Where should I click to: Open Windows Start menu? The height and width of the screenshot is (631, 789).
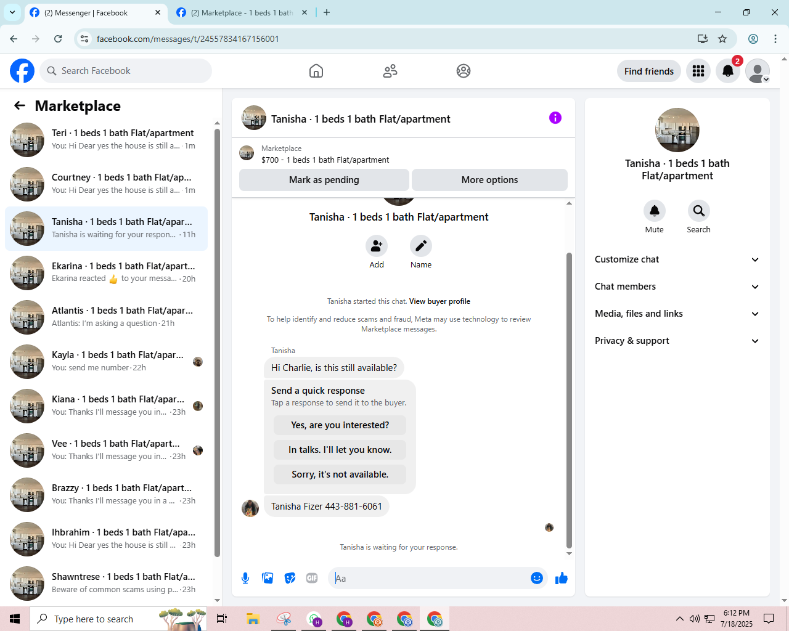(15, 619)
